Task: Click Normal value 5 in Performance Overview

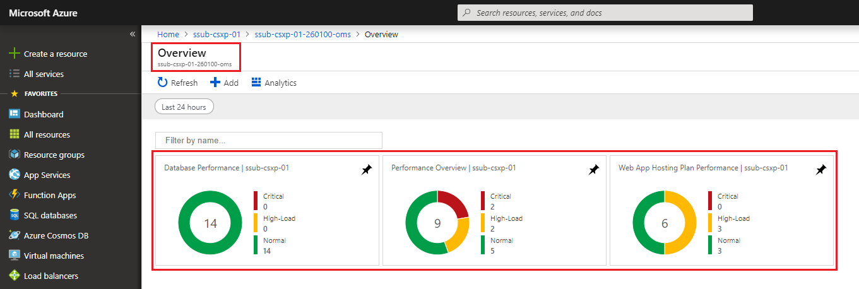Action: 492,251
